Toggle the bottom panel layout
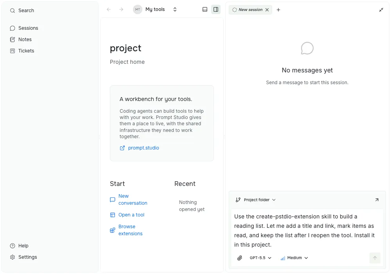Viewport: 391px width, 274px height. tap(205, 9)
